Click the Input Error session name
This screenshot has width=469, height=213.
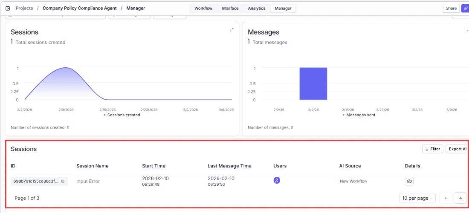(x=88, y=181)
